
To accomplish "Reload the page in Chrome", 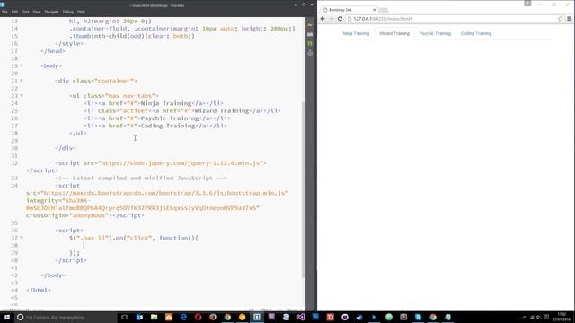I will [340, 19].
